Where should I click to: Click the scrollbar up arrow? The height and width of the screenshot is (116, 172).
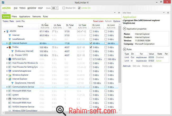[120, 25]
